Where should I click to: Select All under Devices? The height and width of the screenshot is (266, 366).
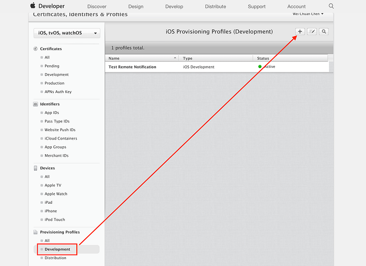[47, 177]
